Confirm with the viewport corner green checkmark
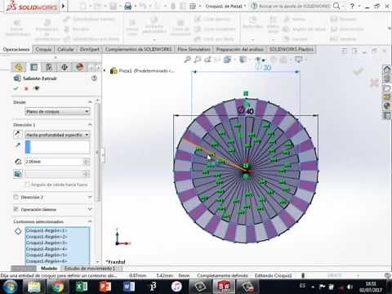Screen dimensions: 392x294 [x=358, y=72]
